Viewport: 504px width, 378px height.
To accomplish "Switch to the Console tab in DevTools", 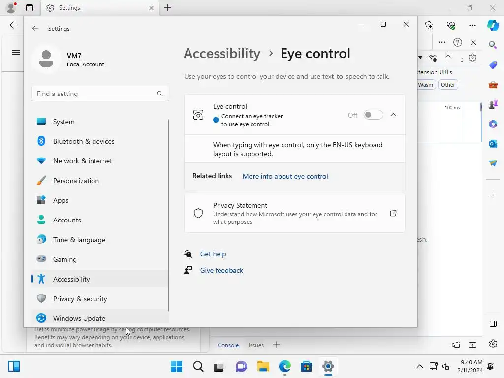I will pos(228,345).
